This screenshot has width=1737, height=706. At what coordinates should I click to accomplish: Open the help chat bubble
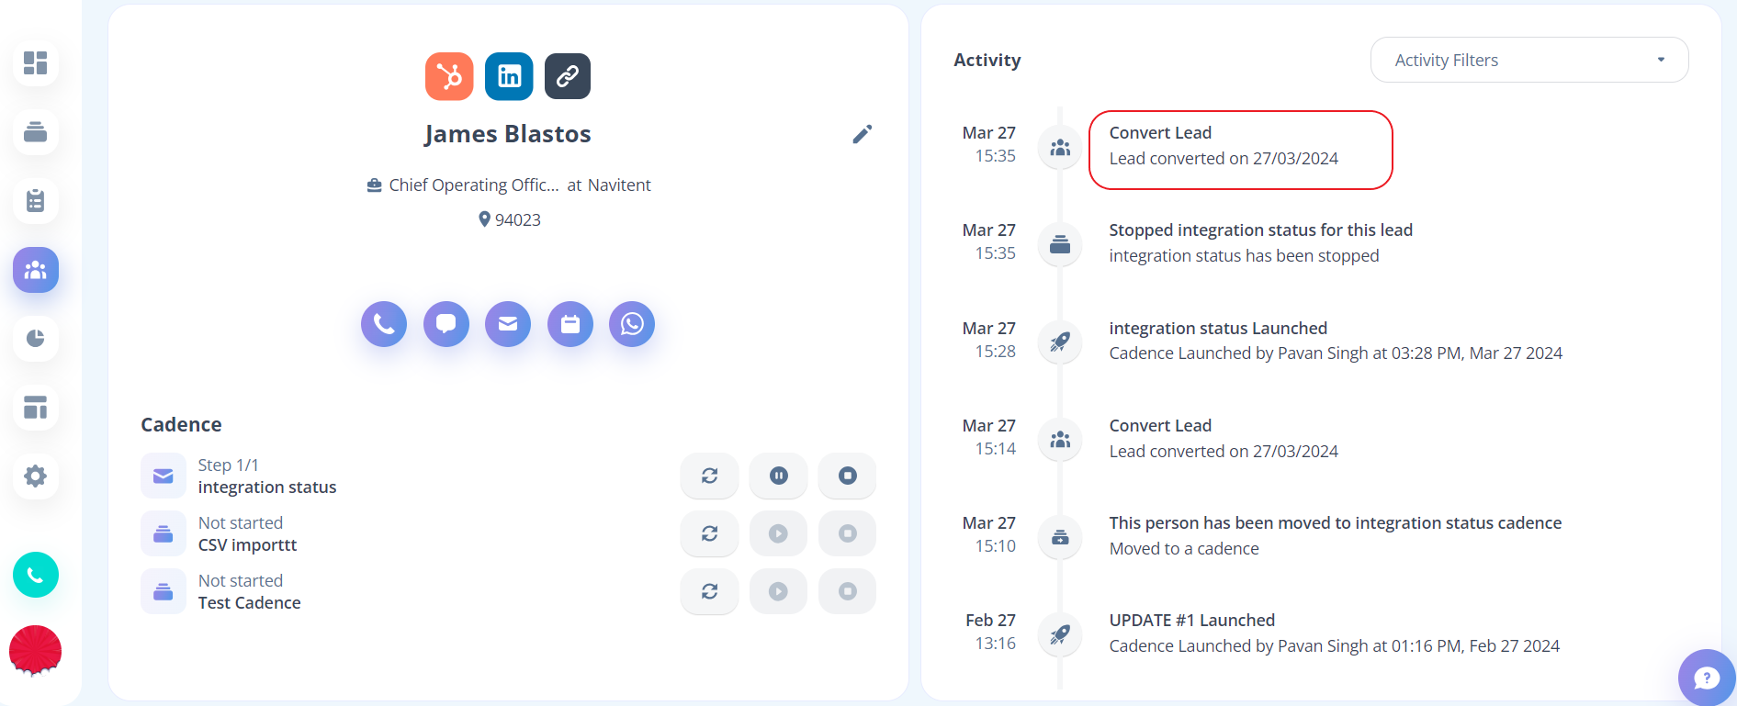(x=1707, y=678)
